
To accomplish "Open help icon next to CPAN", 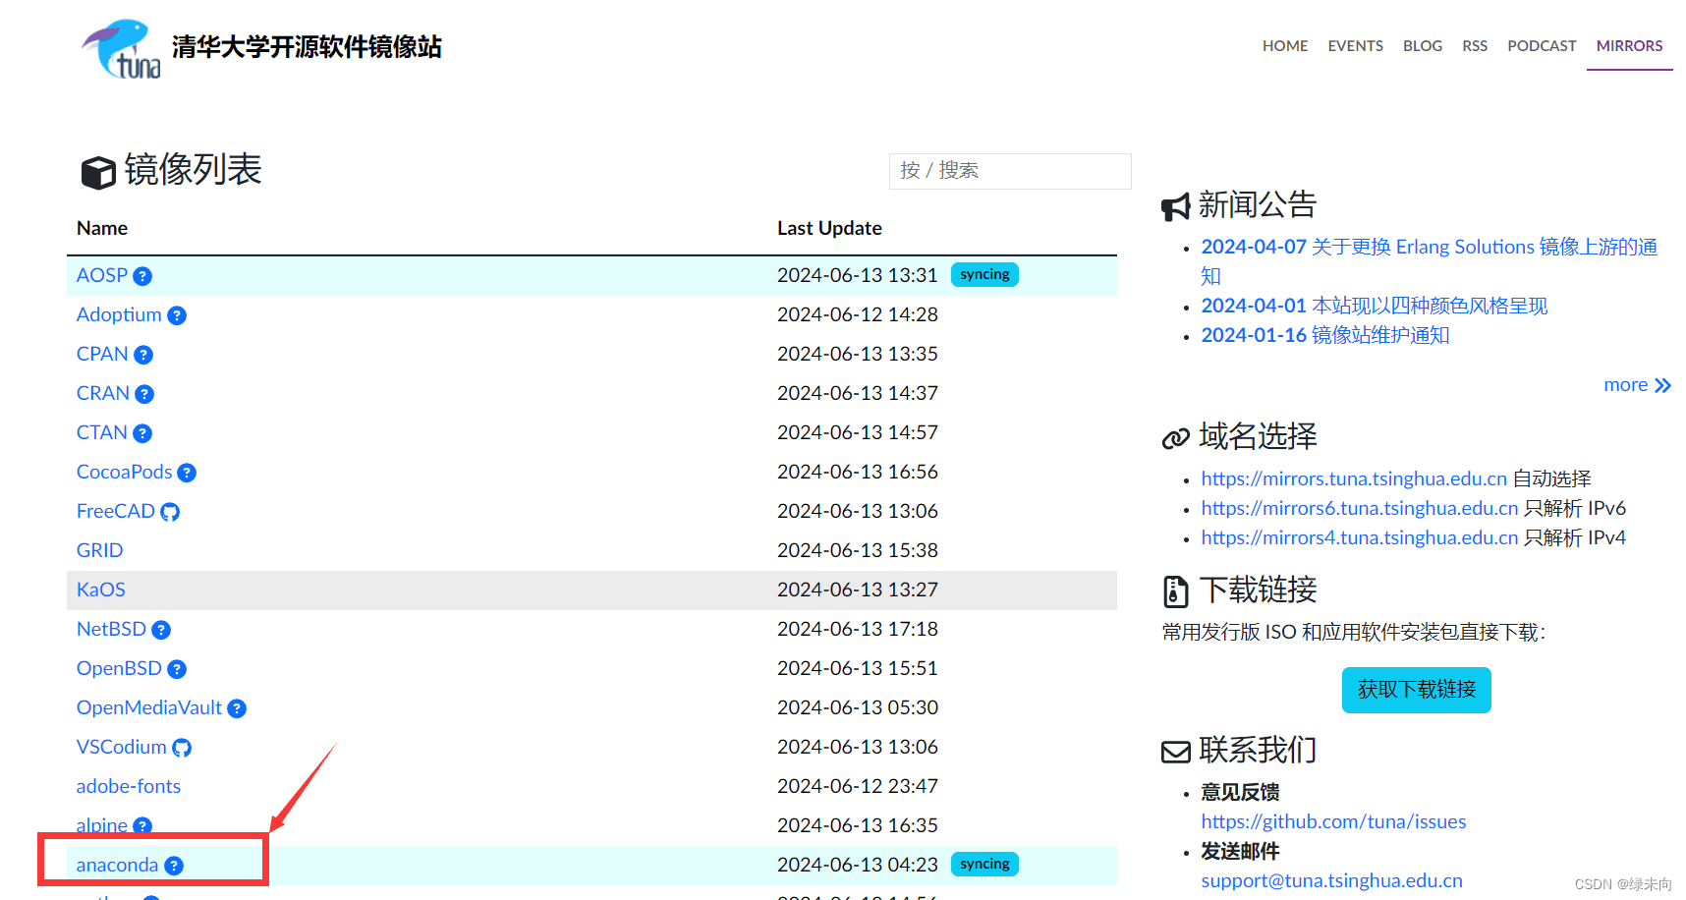I will click(143, 355).
